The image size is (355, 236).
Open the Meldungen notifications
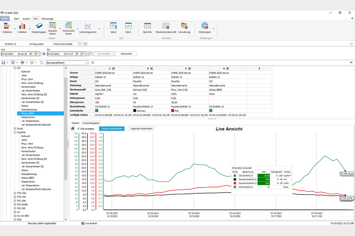click(205, 28)
